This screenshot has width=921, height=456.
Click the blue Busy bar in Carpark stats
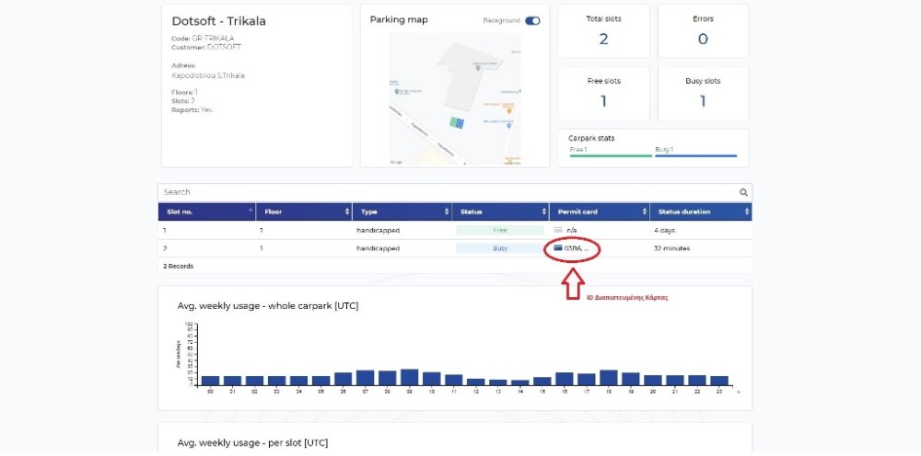coord(695,155)
